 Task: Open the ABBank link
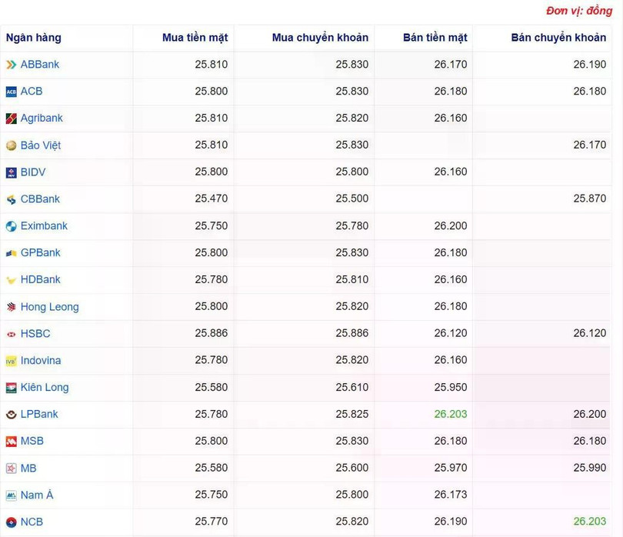[x=40, y=65]
